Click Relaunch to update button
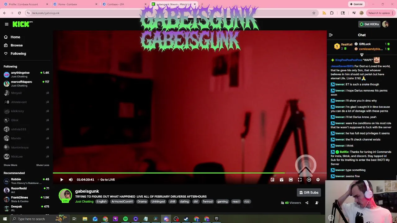This screenshot has height=223, width=397. coord(380,13)
